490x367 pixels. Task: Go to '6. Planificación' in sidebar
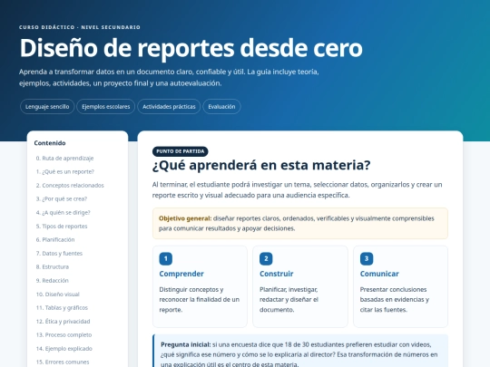[x=55, y=239]
